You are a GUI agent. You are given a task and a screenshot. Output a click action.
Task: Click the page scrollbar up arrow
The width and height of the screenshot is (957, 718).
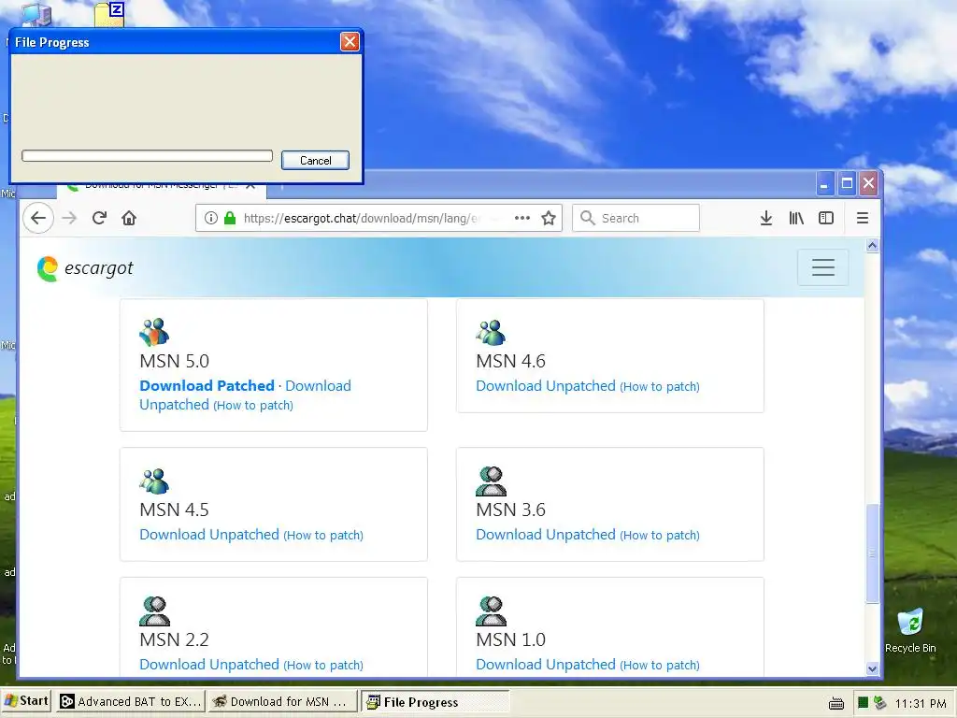[872, 246]
